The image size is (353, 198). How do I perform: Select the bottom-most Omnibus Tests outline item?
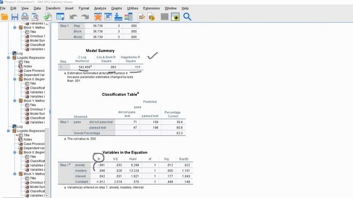pyautogui.click(x=35, y=183)
